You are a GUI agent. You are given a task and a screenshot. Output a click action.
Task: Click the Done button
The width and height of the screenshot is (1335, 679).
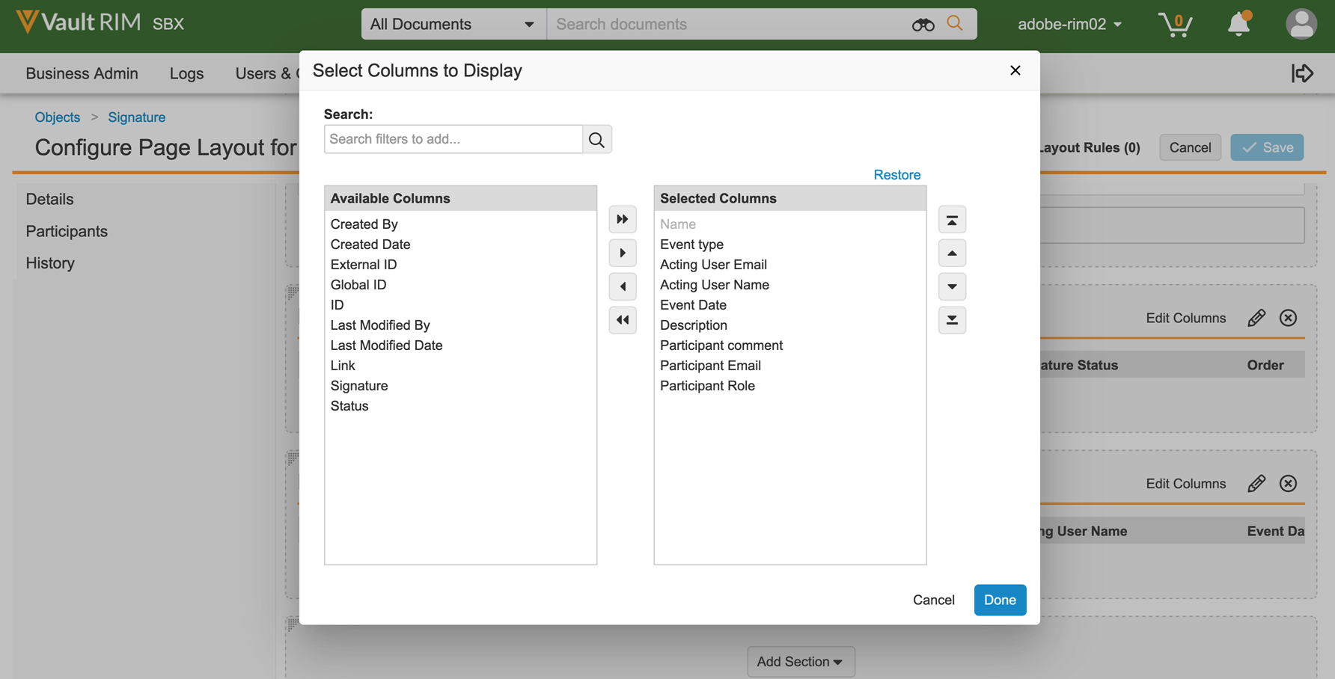tap(1000, 600)
